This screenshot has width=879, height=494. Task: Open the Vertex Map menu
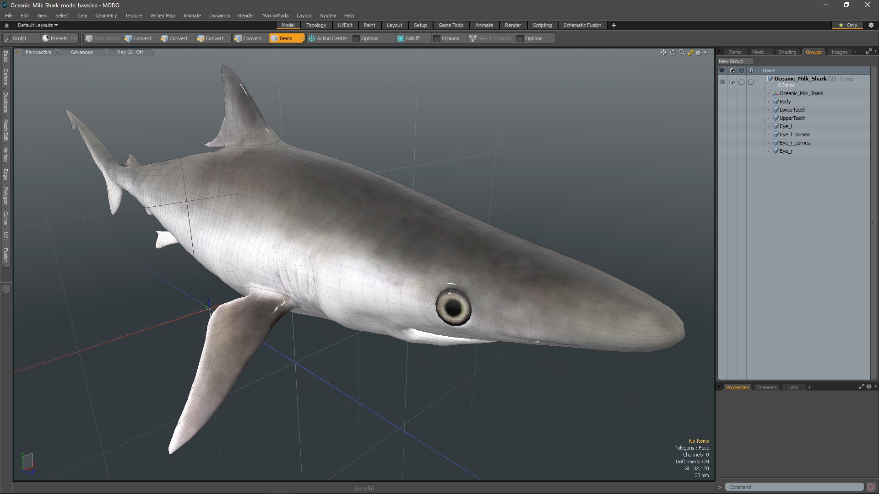point(163,16)
